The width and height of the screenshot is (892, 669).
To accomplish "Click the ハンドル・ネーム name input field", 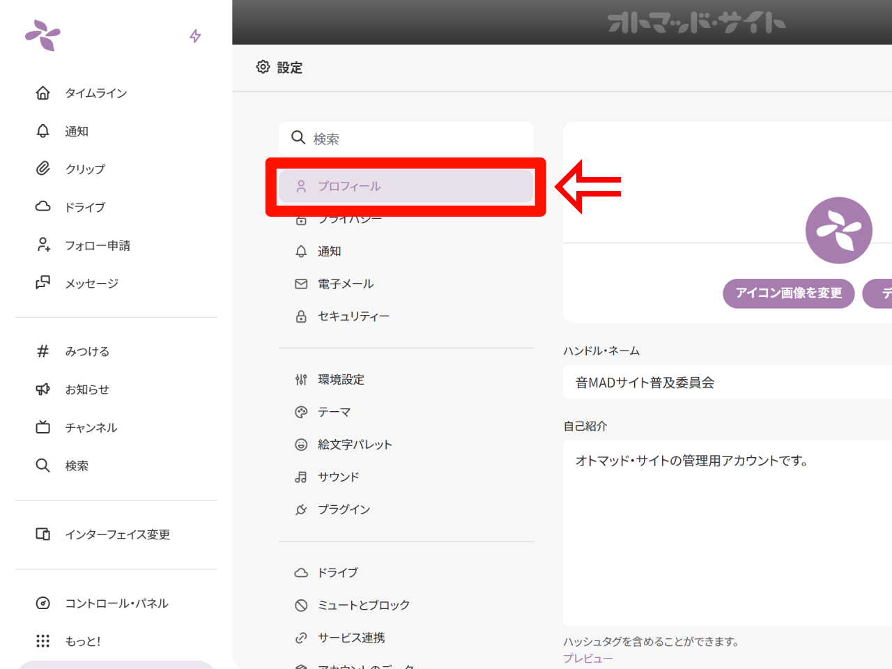I will (725, 383).
